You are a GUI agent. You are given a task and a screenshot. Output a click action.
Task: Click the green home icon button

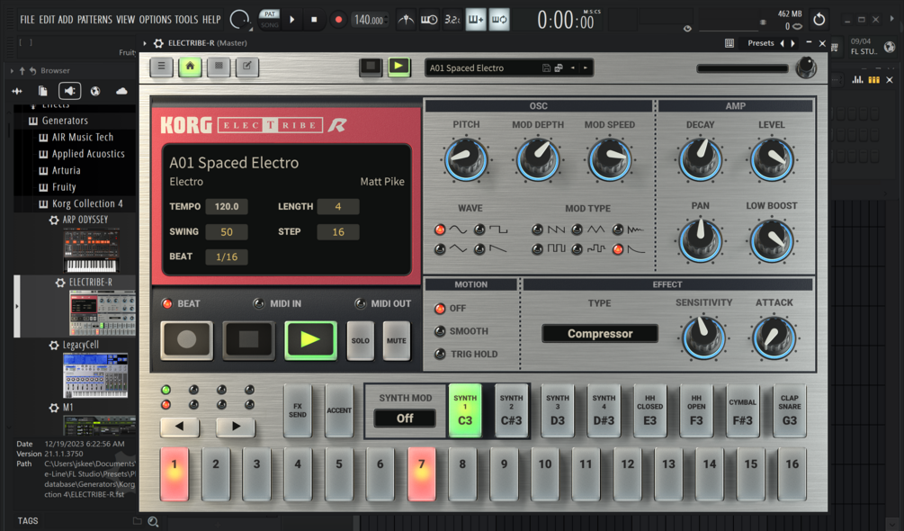click(190, 67)
